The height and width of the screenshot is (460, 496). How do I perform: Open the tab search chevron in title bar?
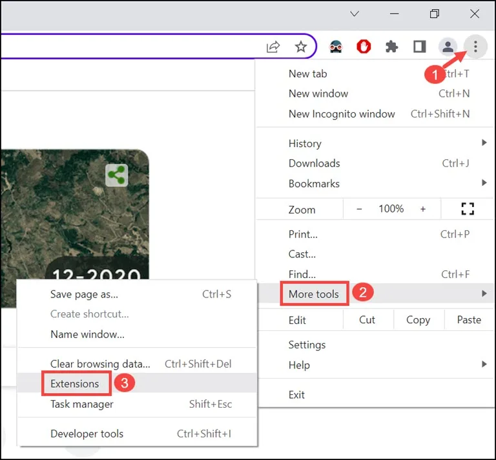click(x=355, y=14)
